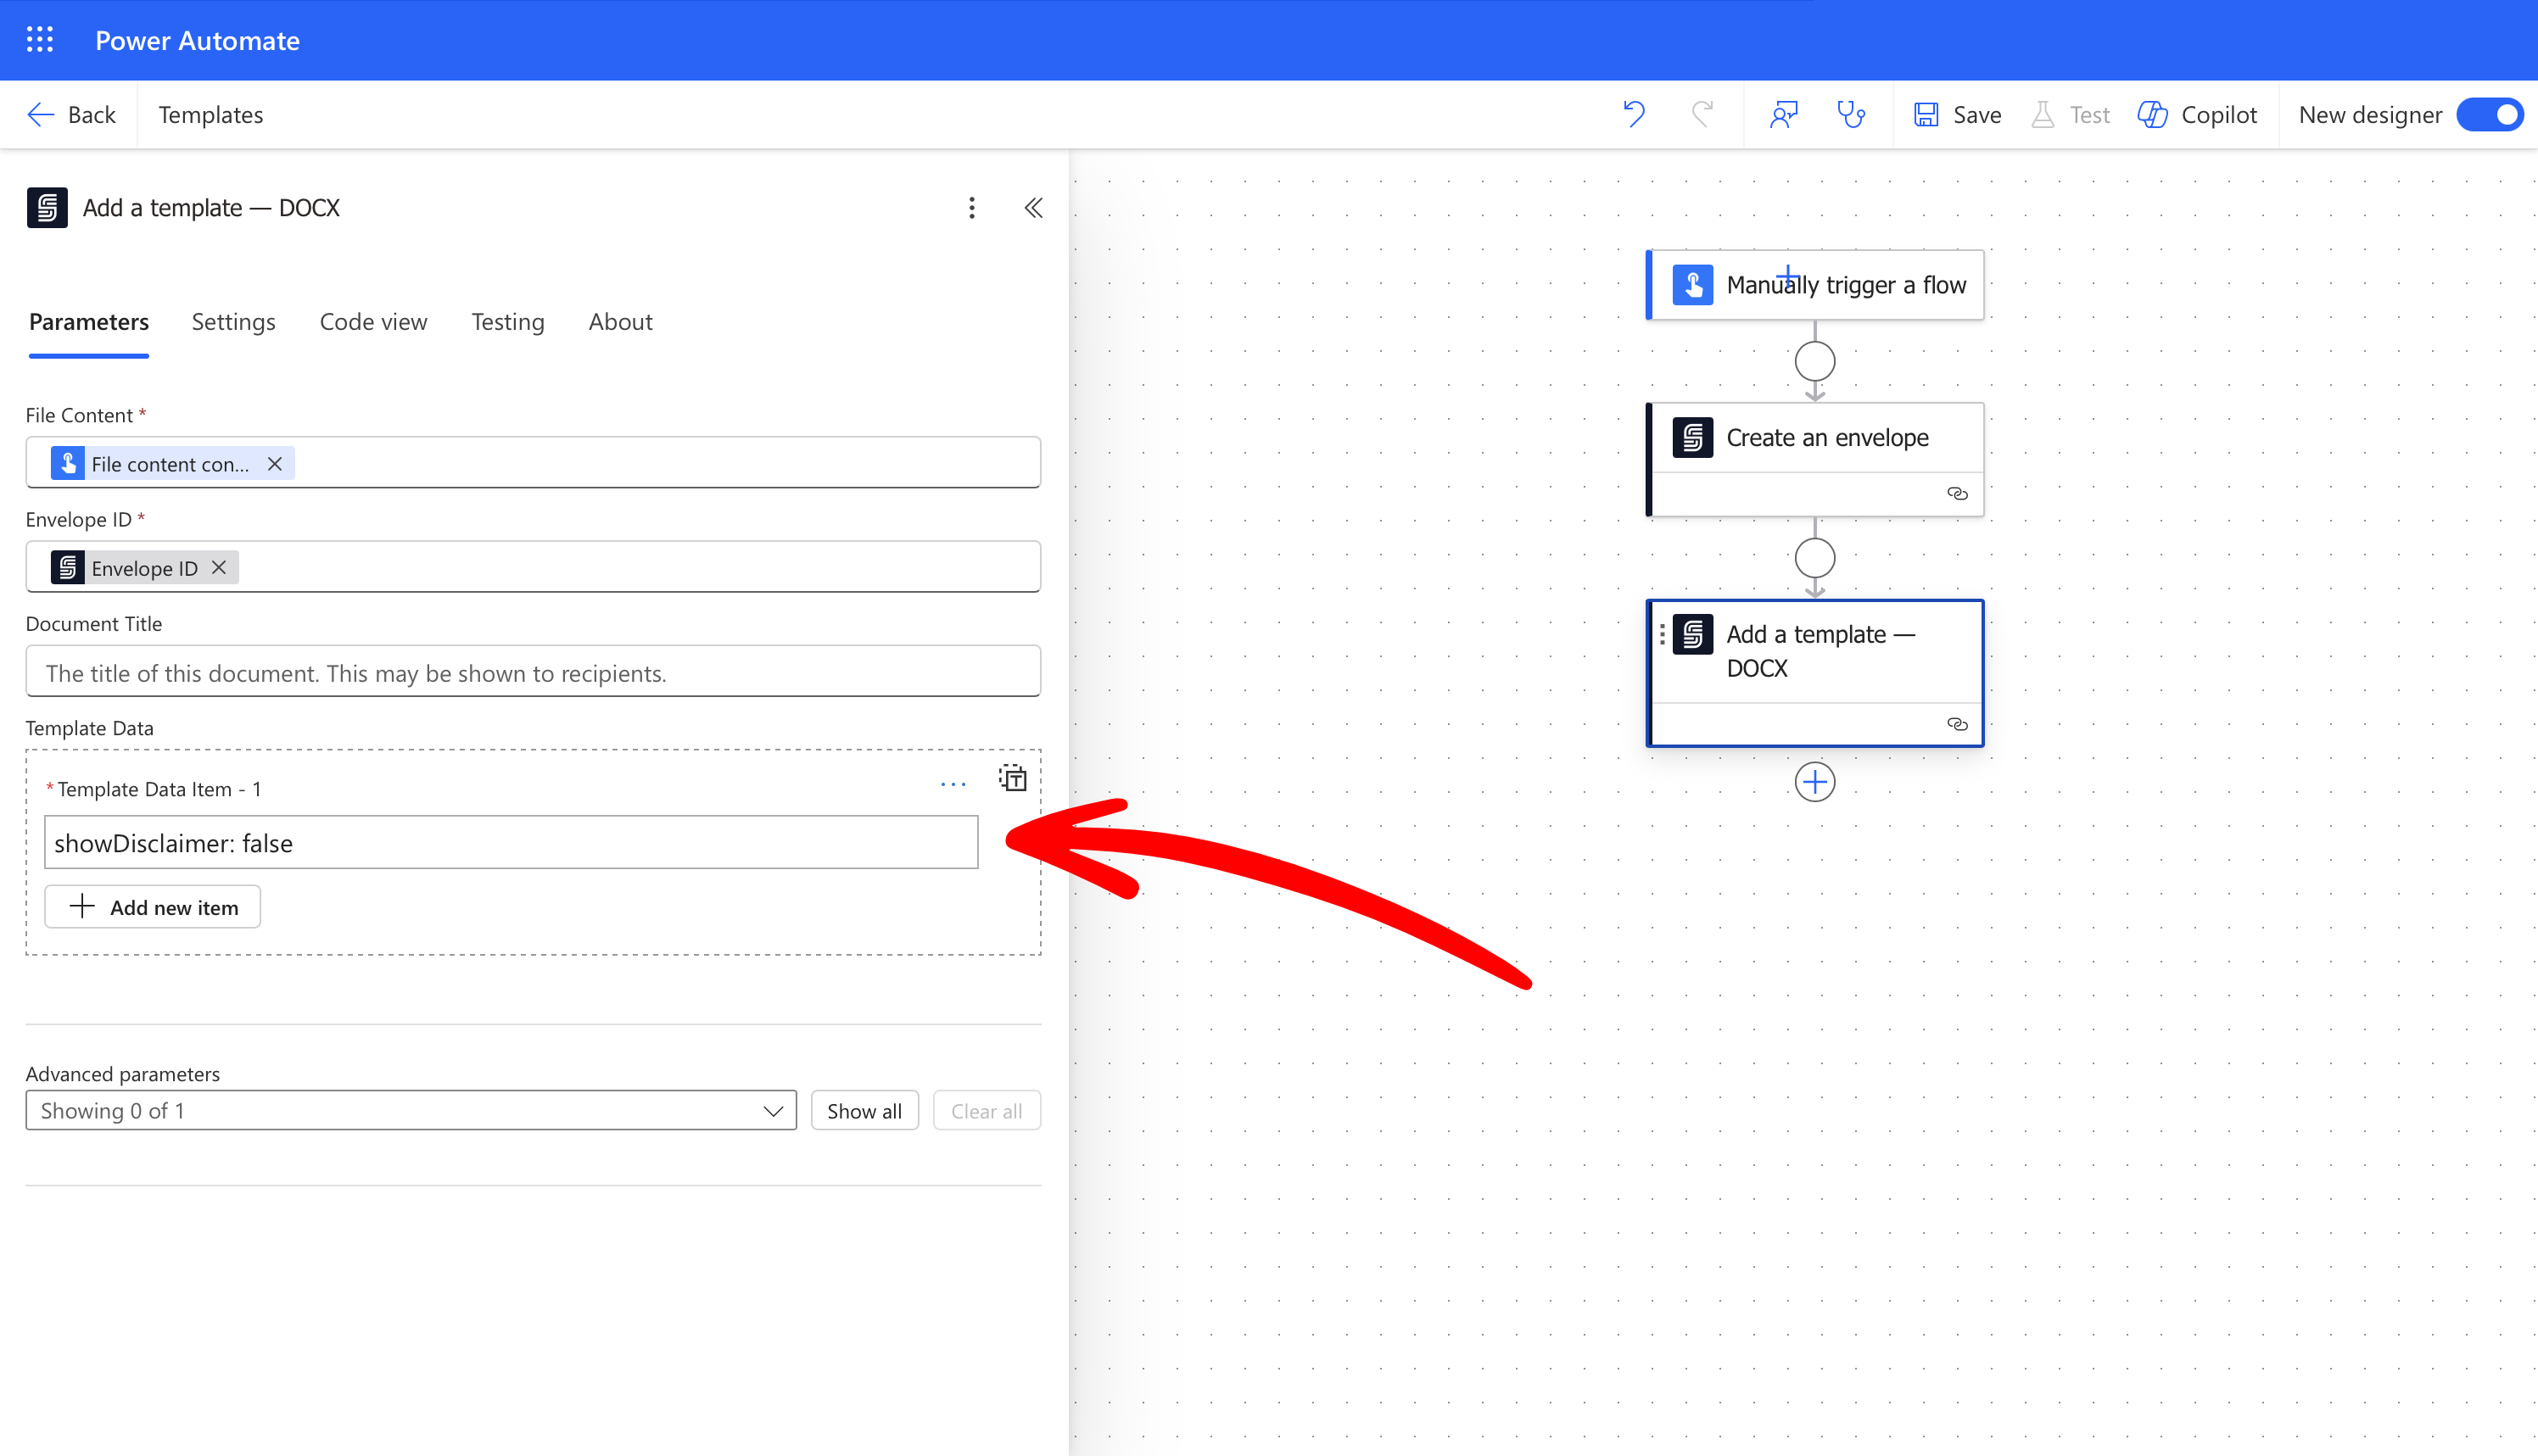Switch to the Settings tab
Image resolution: width=2538 pixels, height=1456 pixels.
[233, 322]
